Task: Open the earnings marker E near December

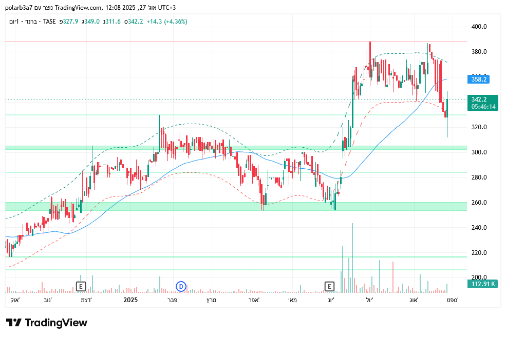Action: pos(81,286)
